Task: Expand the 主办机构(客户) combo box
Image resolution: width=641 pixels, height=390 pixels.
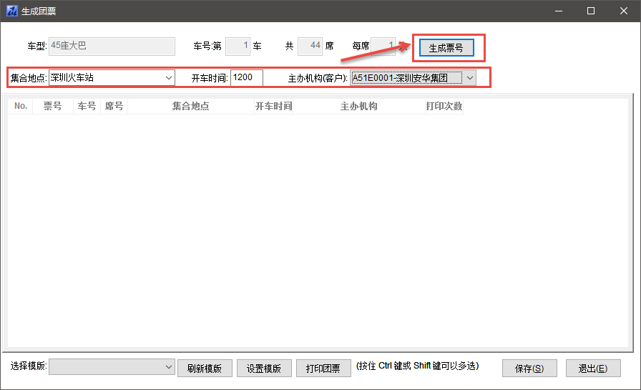Action: coord(470,78)
